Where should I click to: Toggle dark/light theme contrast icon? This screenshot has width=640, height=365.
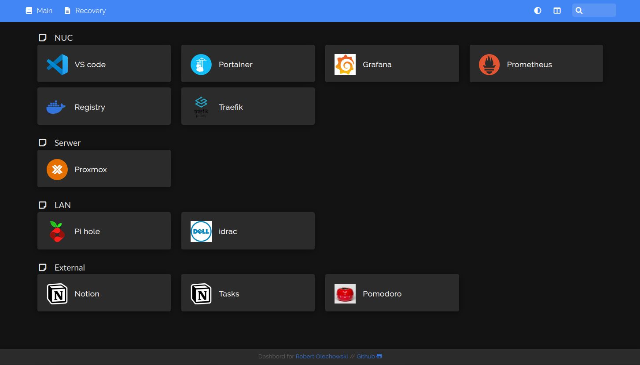coord(537,11)
